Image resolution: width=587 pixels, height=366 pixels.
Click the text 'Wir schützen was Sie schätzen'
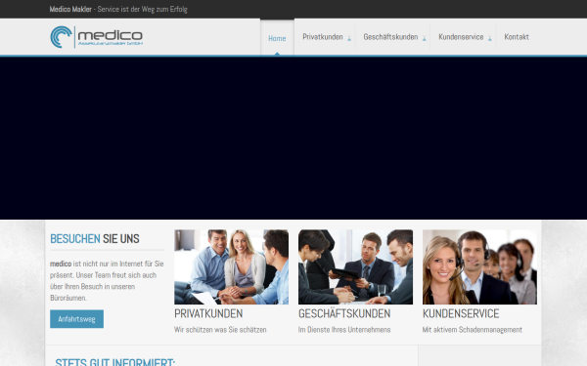220,330
